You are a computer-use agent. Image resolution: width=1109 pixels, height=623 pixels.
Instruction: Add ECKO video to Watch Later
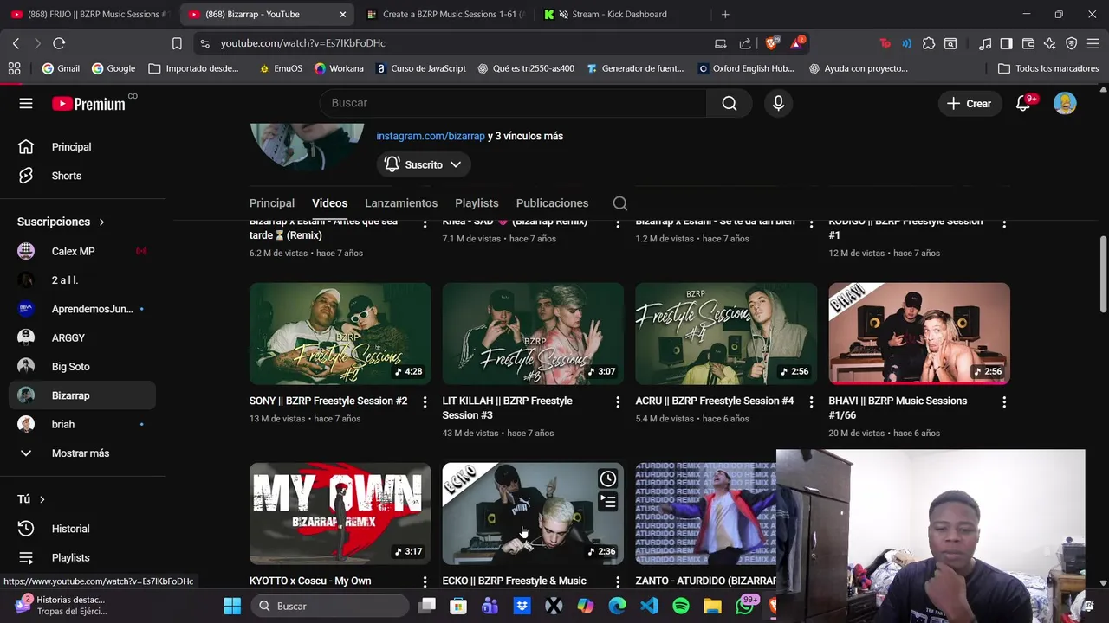608,478
